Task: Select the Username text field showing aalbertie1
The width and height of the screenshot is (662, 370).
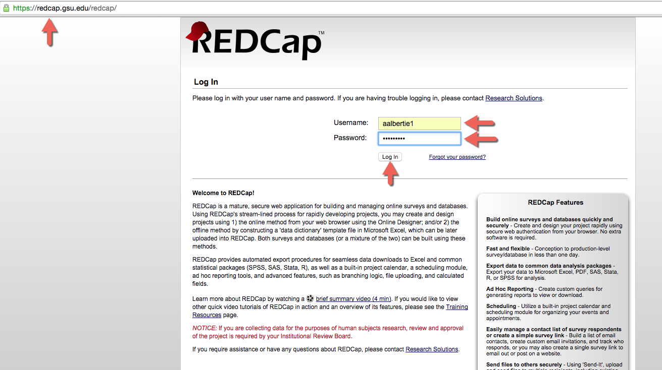Action: coord(419,123)
